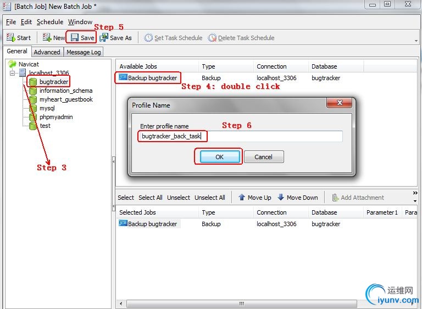422x309 pixels.
Task: Switch to the Message Log tab
Action: pos(84,52)
